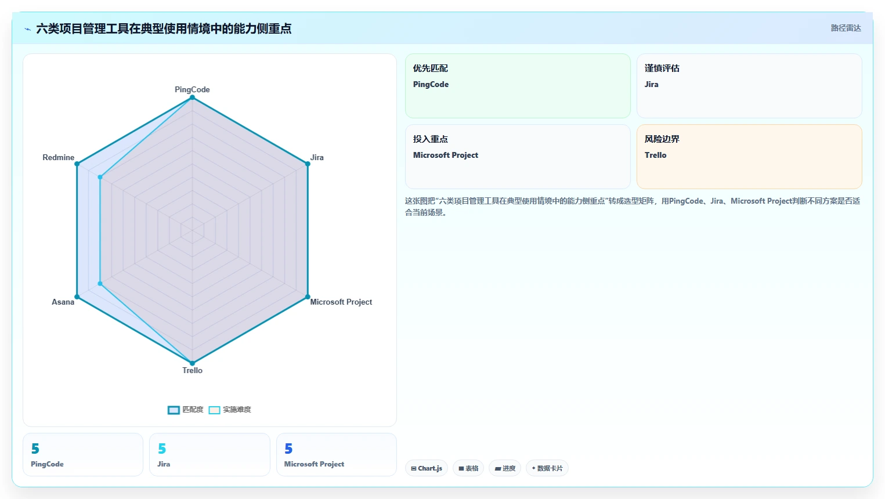Toggle the 匹配度 legend item

click(x=186, y=410)
